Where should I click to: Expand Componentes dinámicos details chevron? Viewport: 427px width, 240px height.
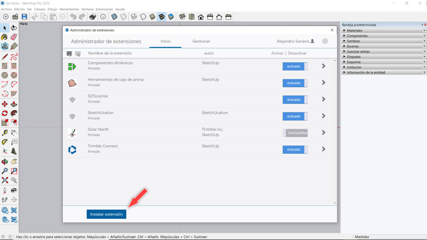323,66
